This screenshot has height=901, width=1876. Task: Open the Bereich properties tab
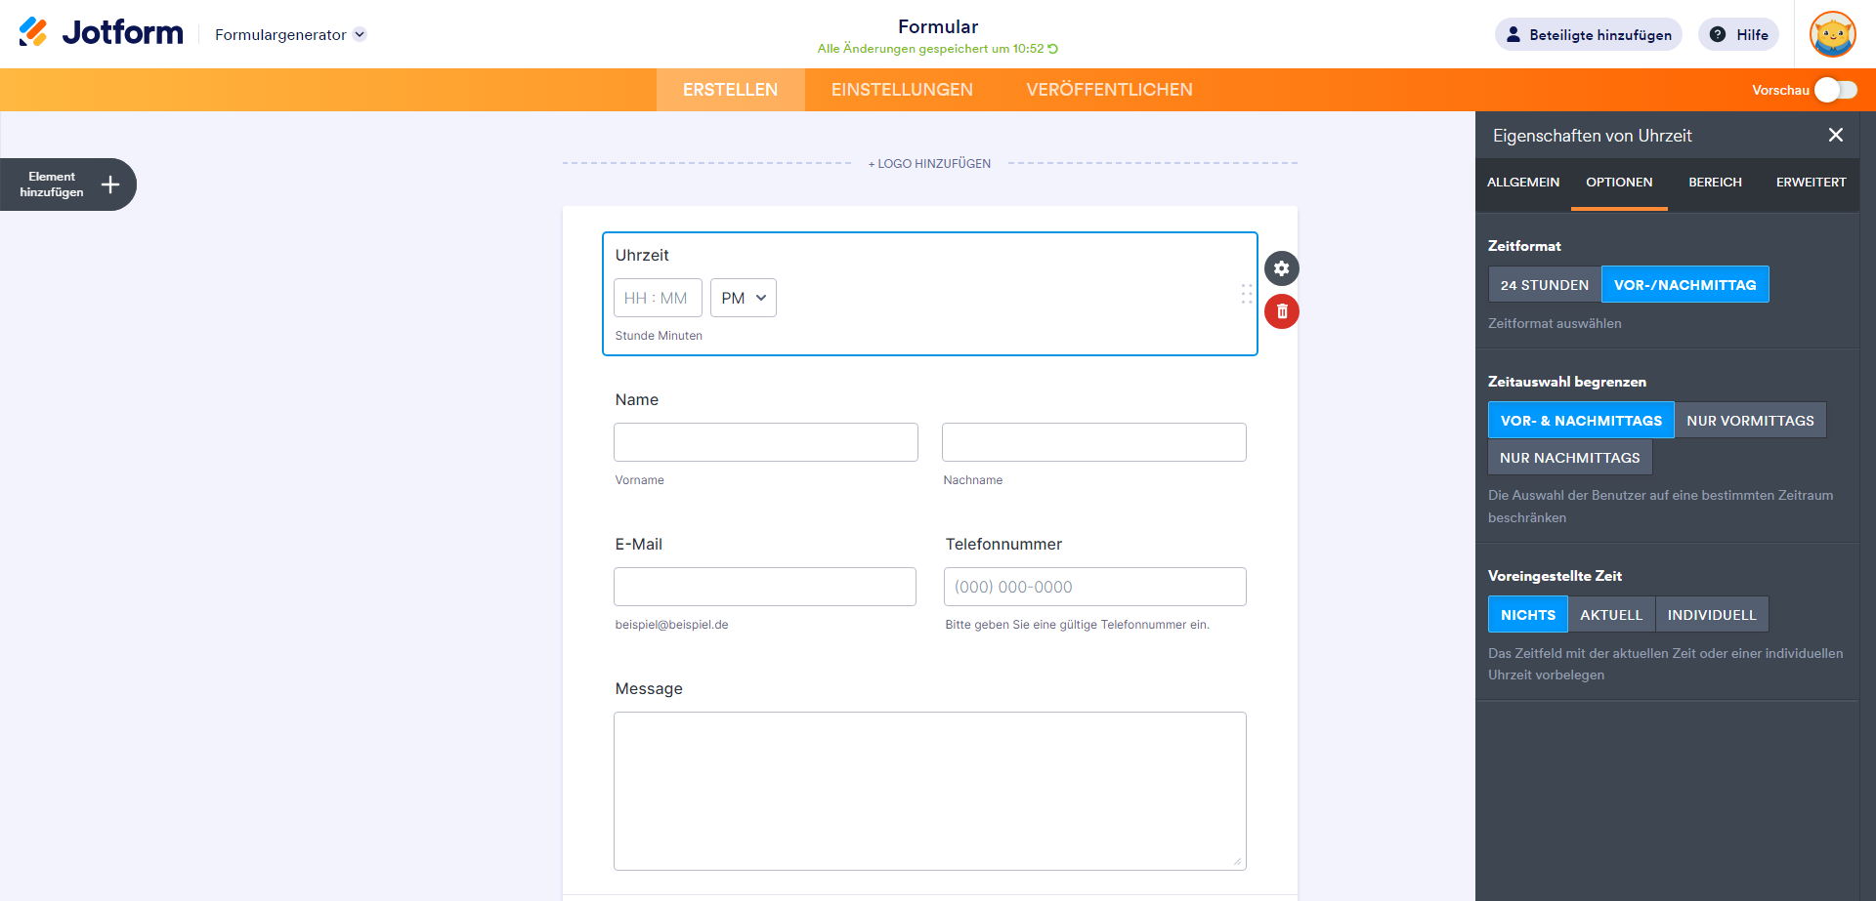click(1715, 183)
